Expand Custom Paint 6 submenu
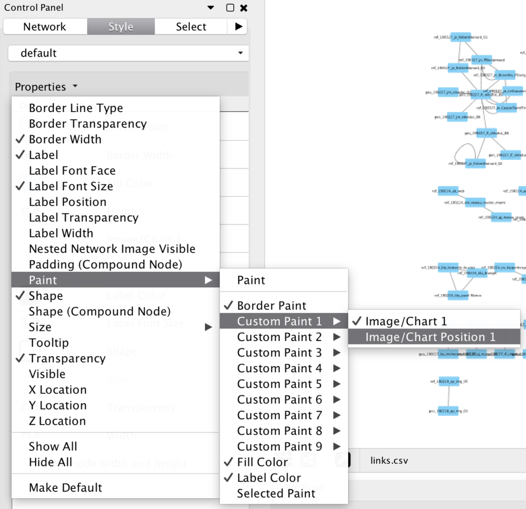 click(x=284, y=399)
